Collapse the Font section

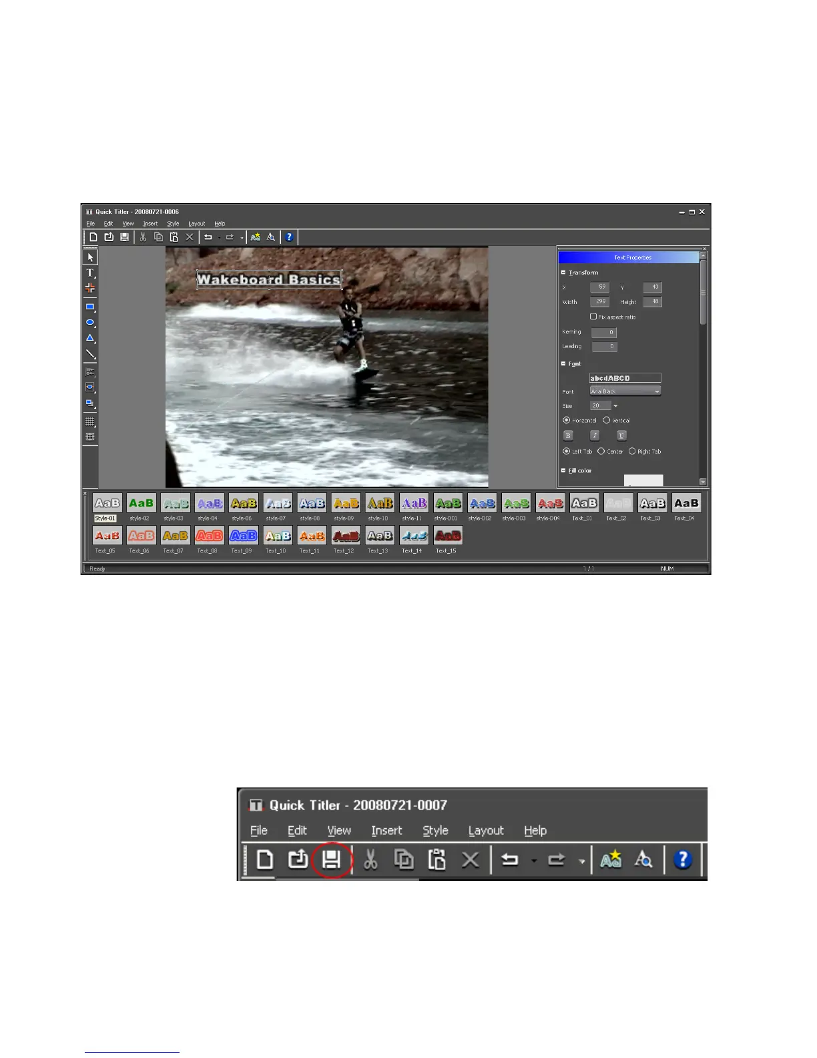563,364
